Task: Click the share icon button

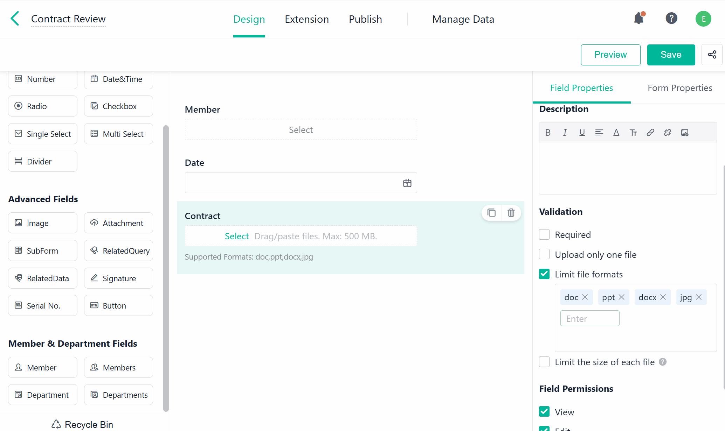Action: [x=712, y=55]
